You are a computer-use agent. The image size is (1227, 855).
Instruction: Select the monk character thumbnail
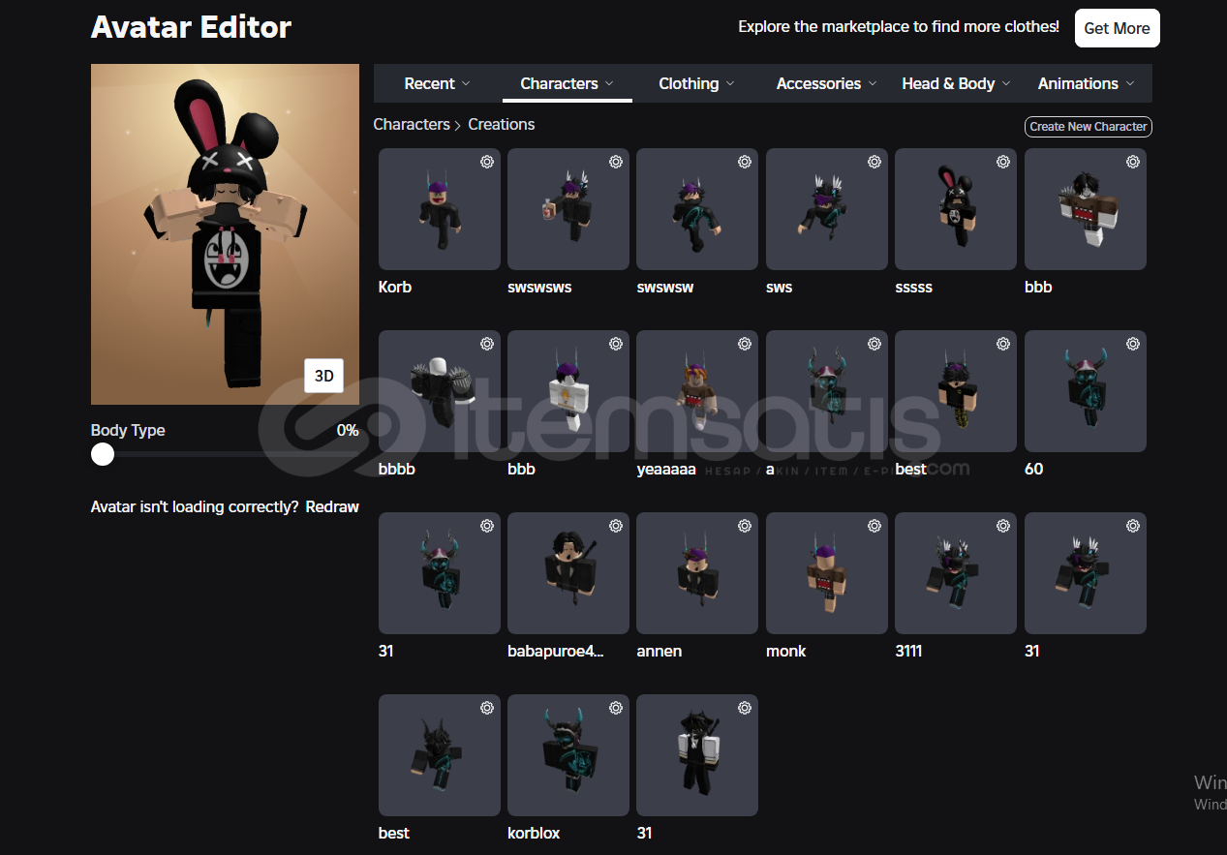(x=827, y=573)
